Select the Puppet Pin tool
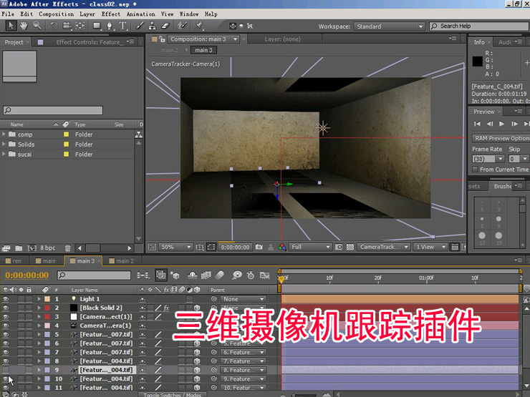This screenshot has width=530, height=397. [198, 26]
